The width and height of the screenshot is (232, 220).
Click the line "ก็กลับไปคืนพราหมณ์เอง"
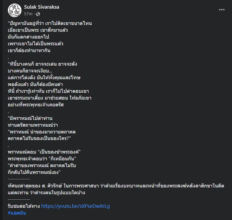(x=34, y=172)
